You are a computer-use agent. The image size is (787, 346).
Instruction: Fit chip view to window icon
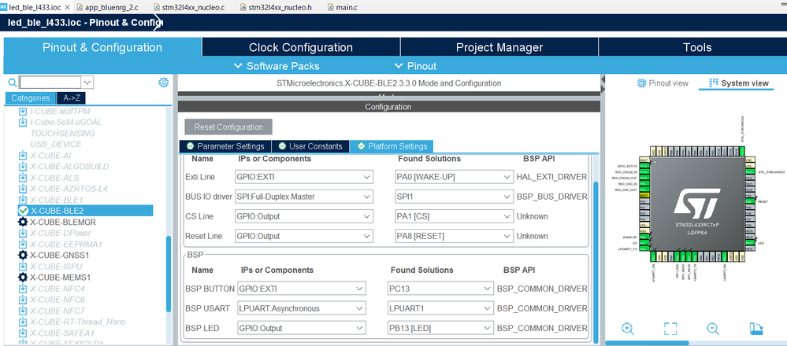670,329
